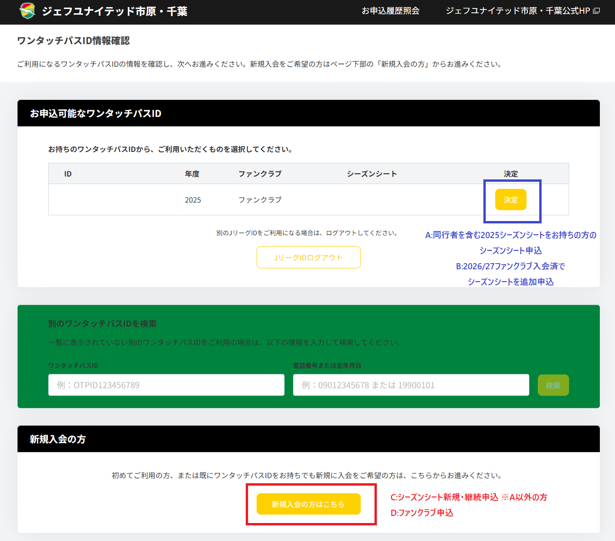Click the ワンタッチパスID情報確認 page title
615x541 pixels.
point(73,41)
